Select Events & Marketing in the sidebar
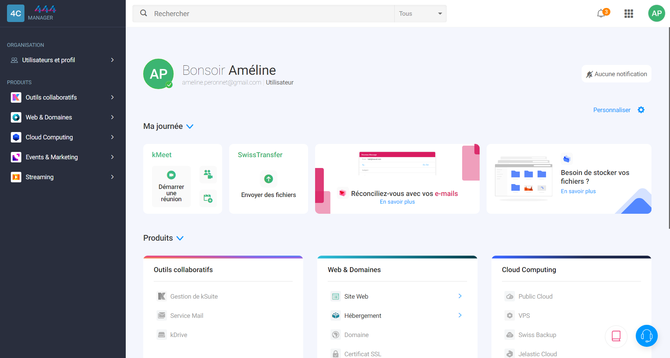Screen dimensions: 670x358 coord(63,157)
